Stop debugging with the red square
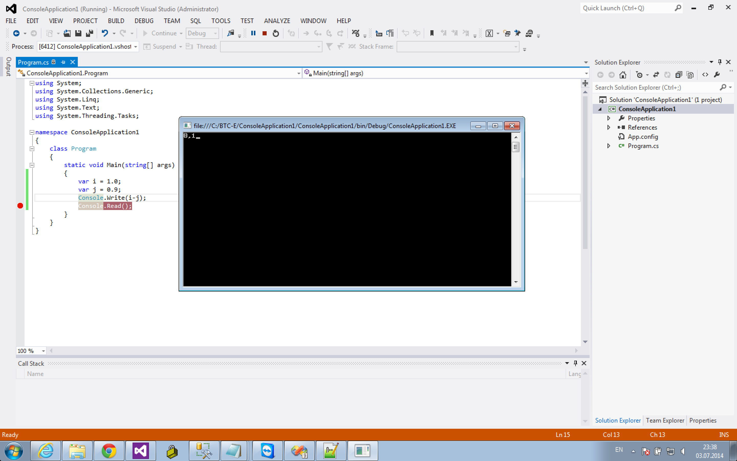The height and width of the screenshot is (461, 737). (x=264, y=33)
